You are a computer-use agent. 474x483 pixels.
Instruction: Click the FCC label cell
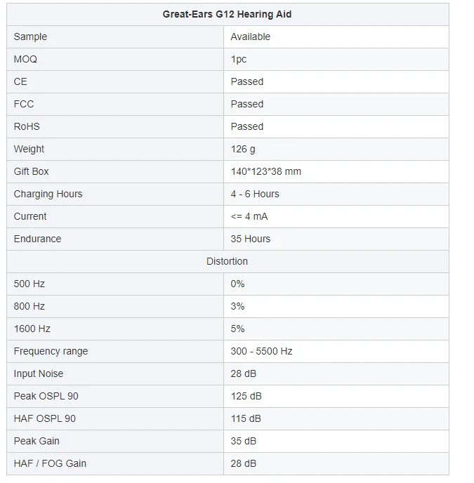[x=24, y=104]
